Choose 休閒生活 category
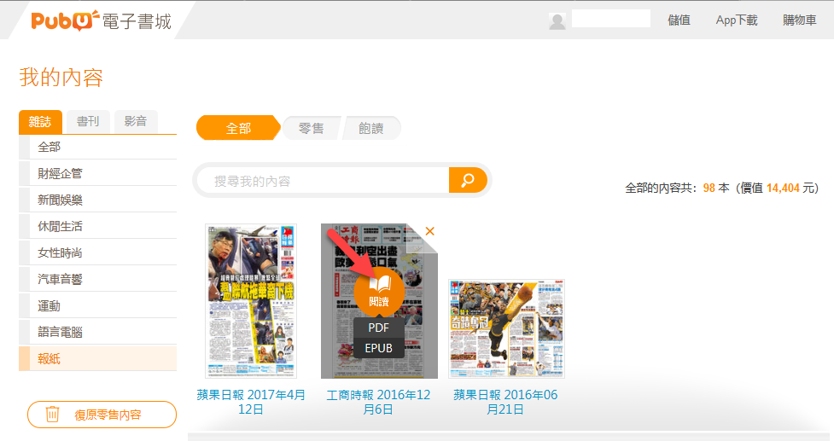 tap(98, 226)
